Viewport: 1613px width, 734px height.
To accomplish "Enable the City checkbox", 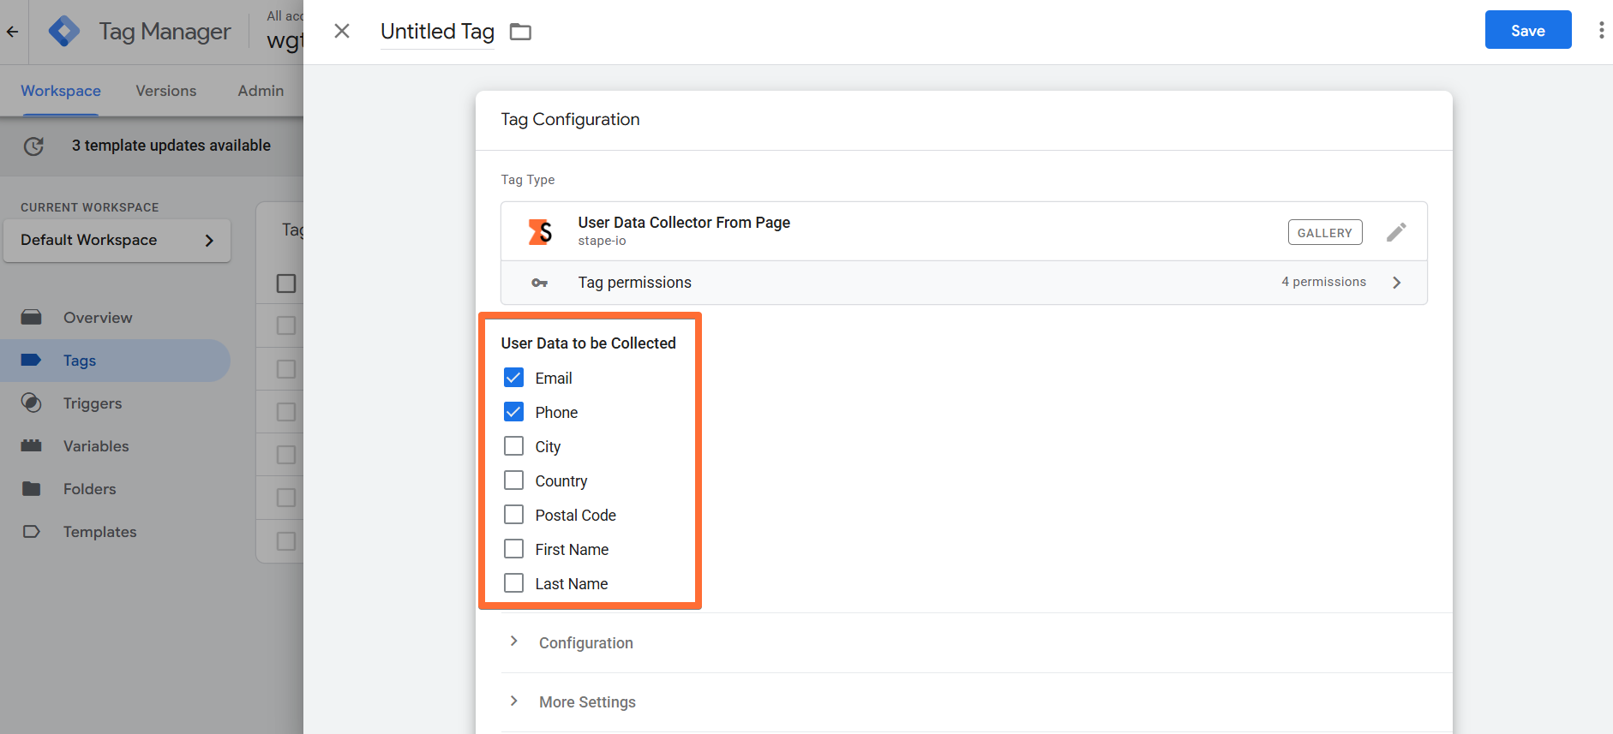I will 513,446.
